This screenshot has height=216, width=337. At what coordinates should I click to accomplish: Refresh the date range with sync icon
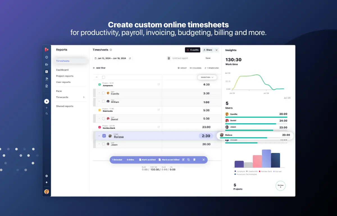coord(129,58)
